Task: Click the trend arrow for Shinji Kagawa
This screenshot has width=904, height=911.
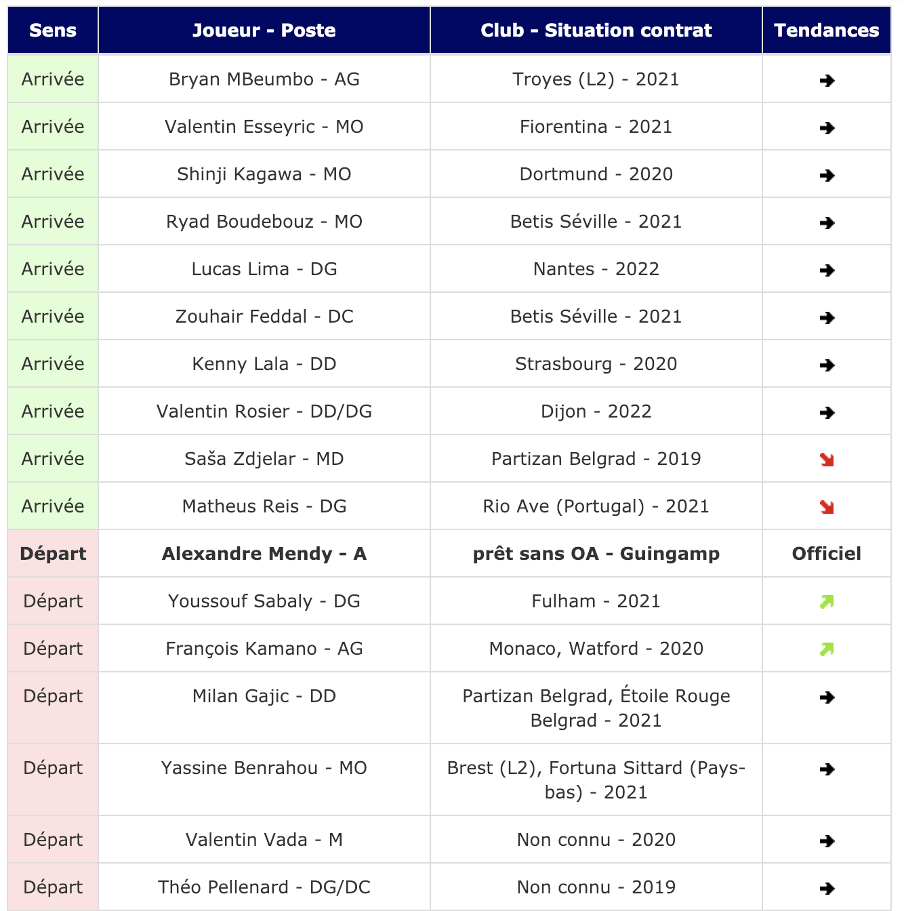Action: [x=827, y=176]
